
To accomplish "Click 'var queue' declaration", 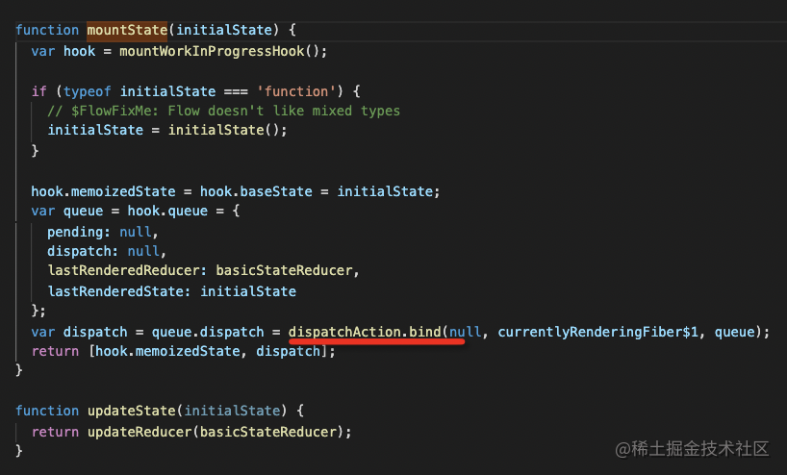I will click(x=67, y=211).
